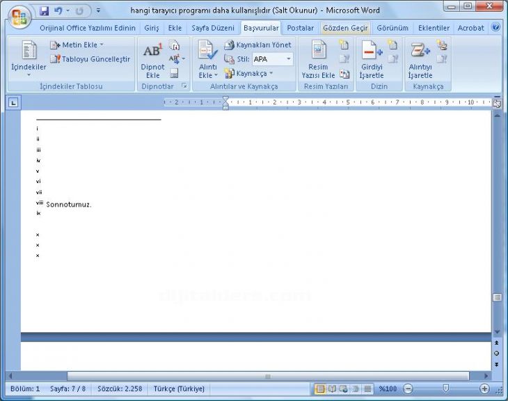Click the update index icon
Screen dimensions: 508x401
393,59
